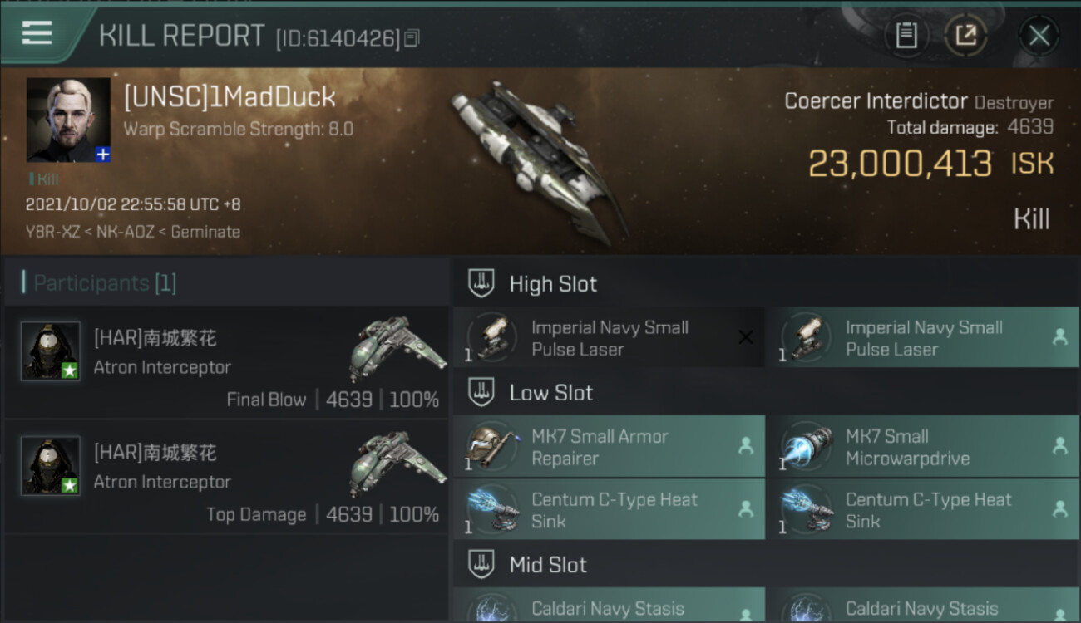1081x623 pixels.
Task: Select MK7 Small Microwarpdrive module
Action: tap(922, 447)
